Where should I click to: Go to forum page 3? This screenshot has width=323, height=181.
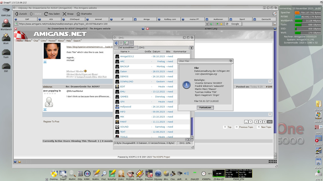256,122
